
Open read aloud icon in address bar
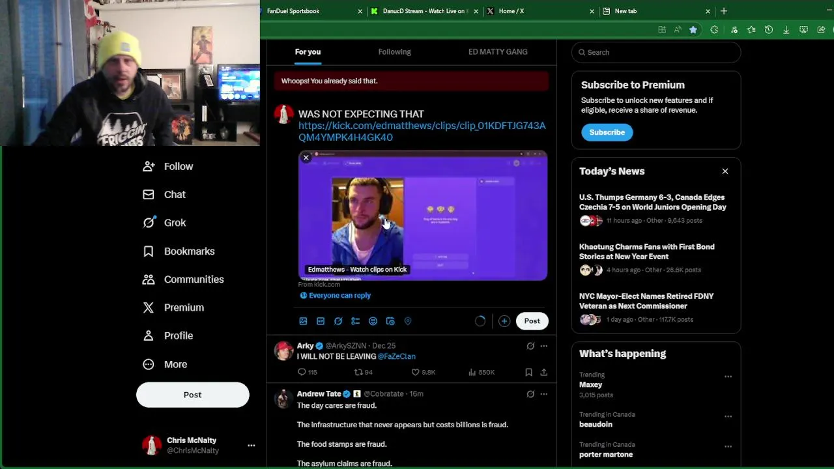point(678,30)
